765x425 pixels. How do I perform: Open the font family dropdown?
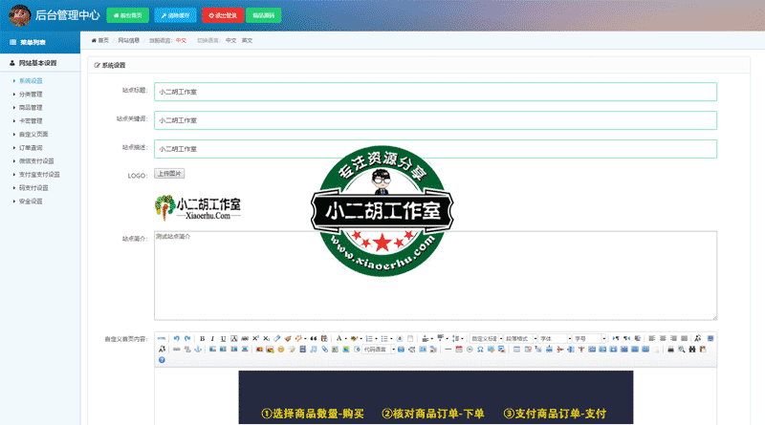point(555,338)
